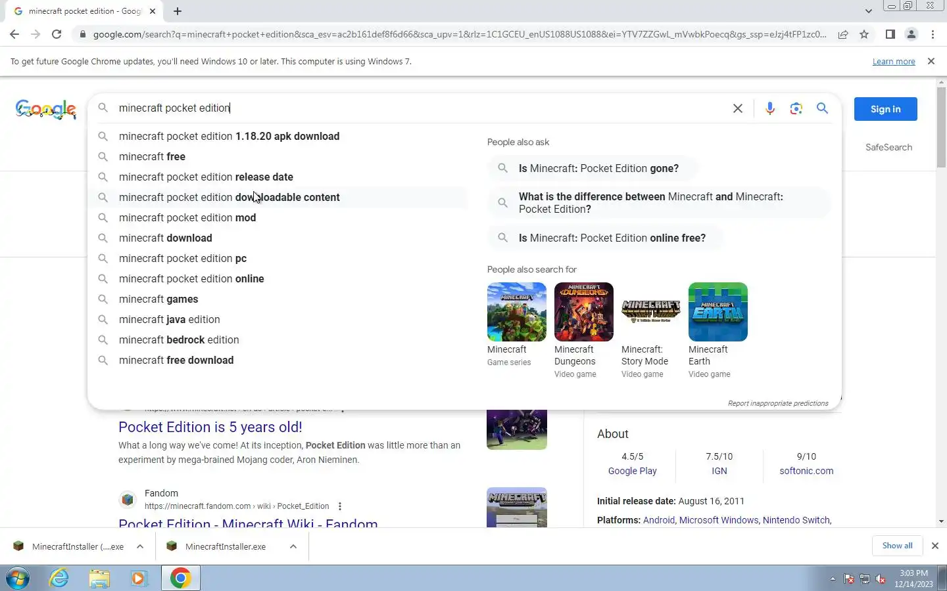Open SafeSearch settings

tap(888, 147)
